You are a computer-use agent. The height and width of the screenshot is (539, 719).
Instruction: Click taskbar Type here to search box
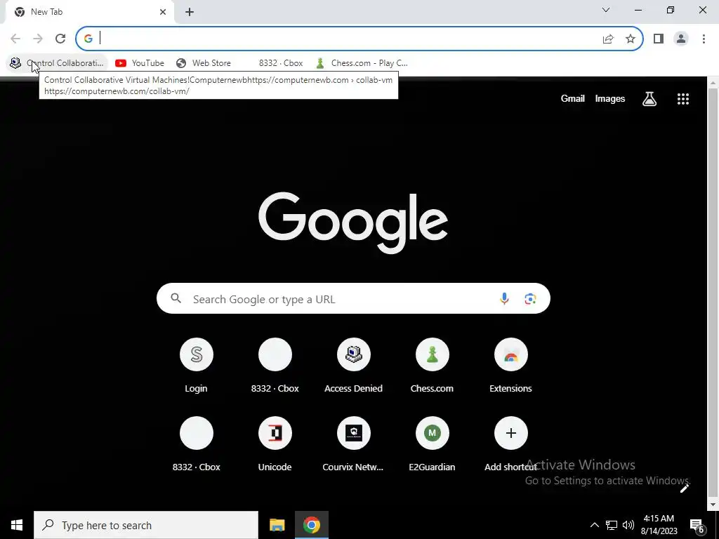[146, 525]
